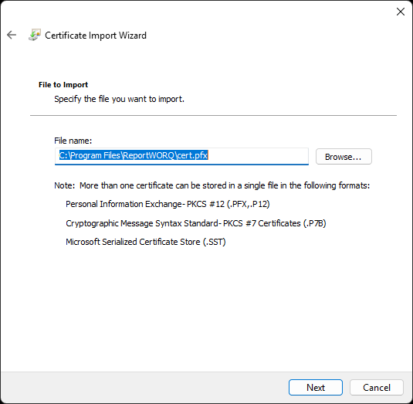The height and width of the screenshot is (404, 413).
Task: Click the blue underline of file name field
Action: tap(181, 165)
